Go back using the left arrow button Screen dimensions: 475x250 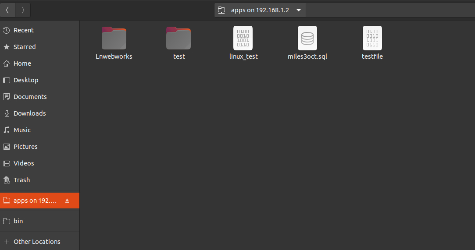coord(7,10)
